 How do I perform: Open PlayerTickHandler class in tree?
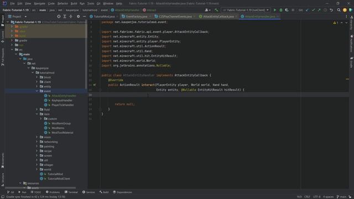point(63,105)
